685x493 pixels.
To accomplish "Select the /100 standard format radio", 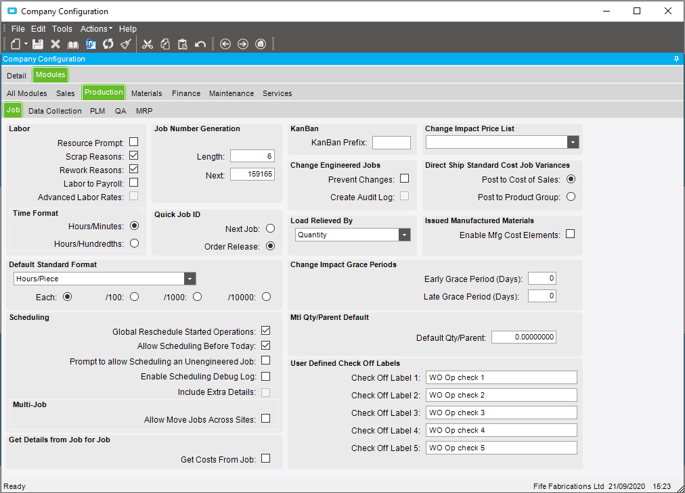I will coord(135,297).
